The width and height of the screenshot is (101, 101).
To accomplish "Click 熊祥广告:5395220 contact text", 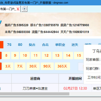I will click(x=17, y=25).
